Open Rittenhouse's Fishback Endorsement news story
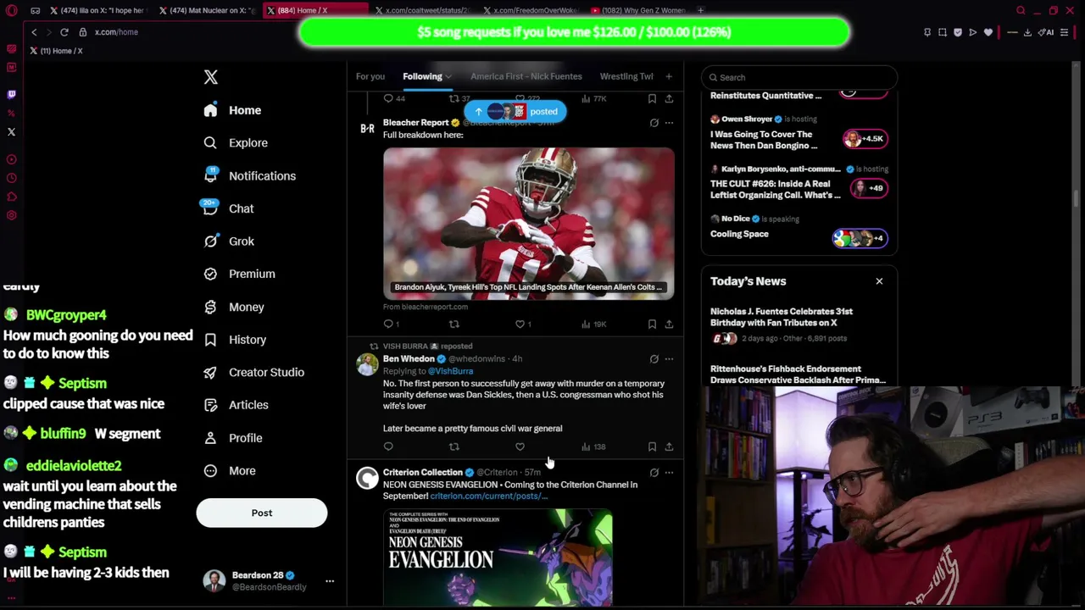The width and height of the screenshot is (1085, 610). pos(798,374)
